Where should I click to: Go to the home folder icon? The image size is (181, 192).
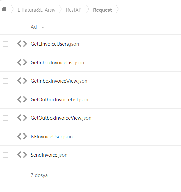point(4,9)
